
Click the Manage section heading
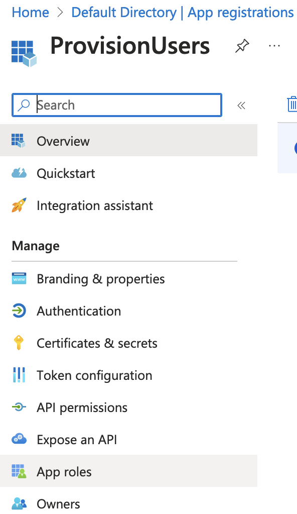tap(36, 246)
